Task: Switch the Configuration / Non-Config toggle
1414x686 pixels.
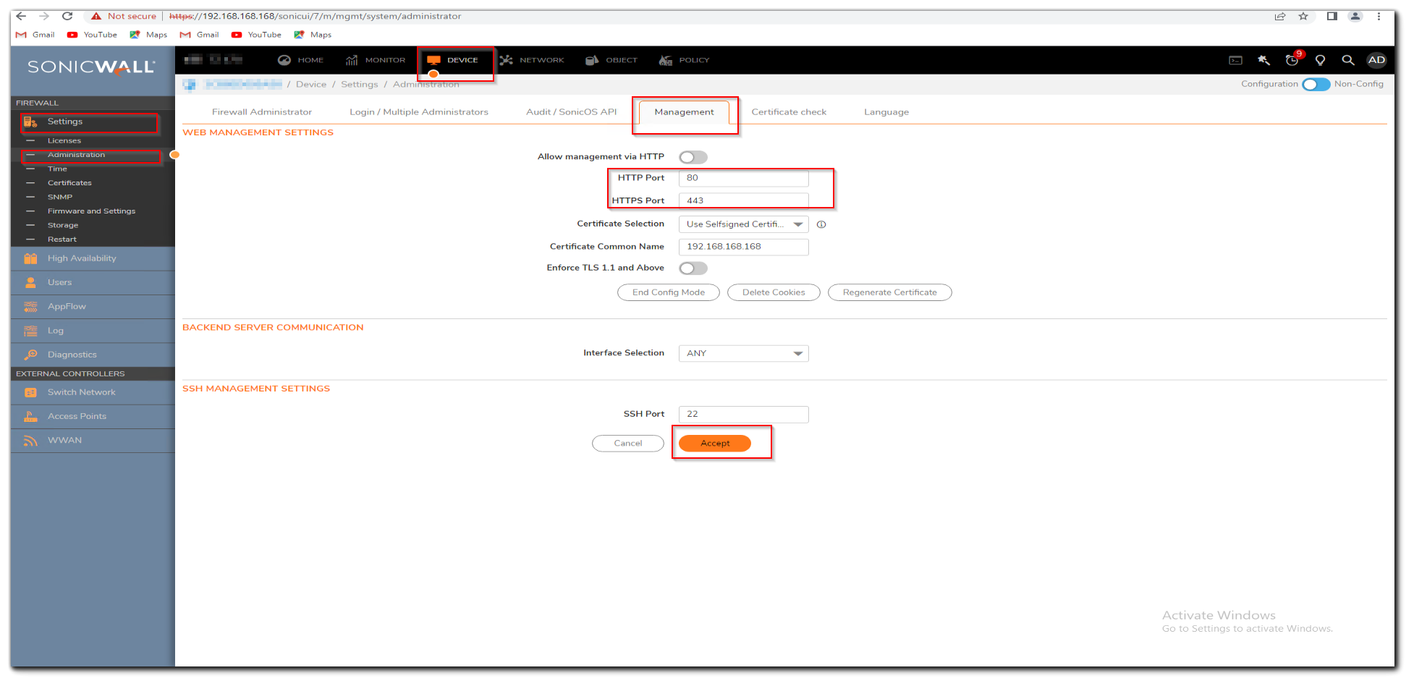Action: click(1316, 85)
